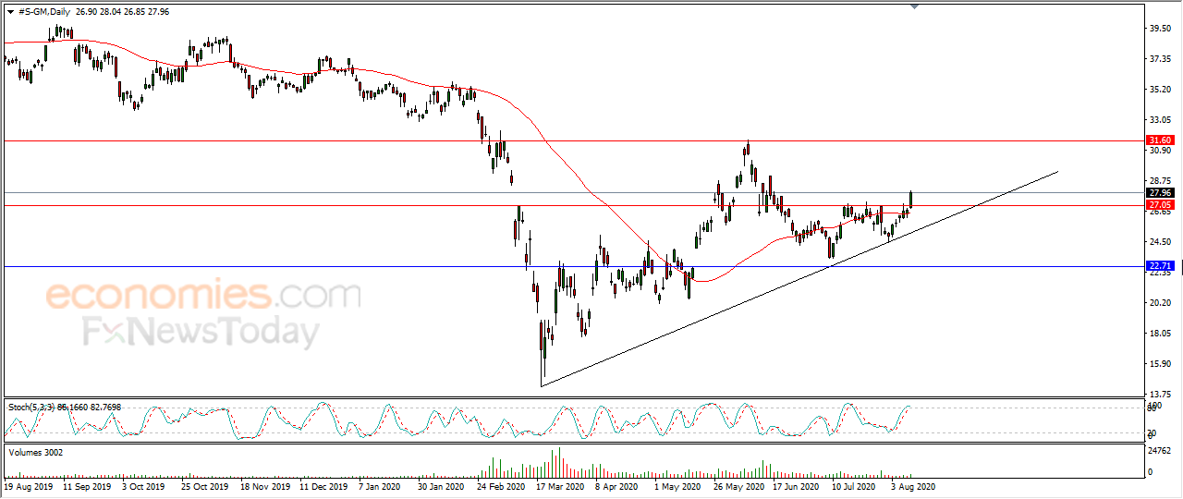Viewport: 1183px width, 499px height.
Task: Click the chart shift triangle marker at top
Action: coord(915,6)
